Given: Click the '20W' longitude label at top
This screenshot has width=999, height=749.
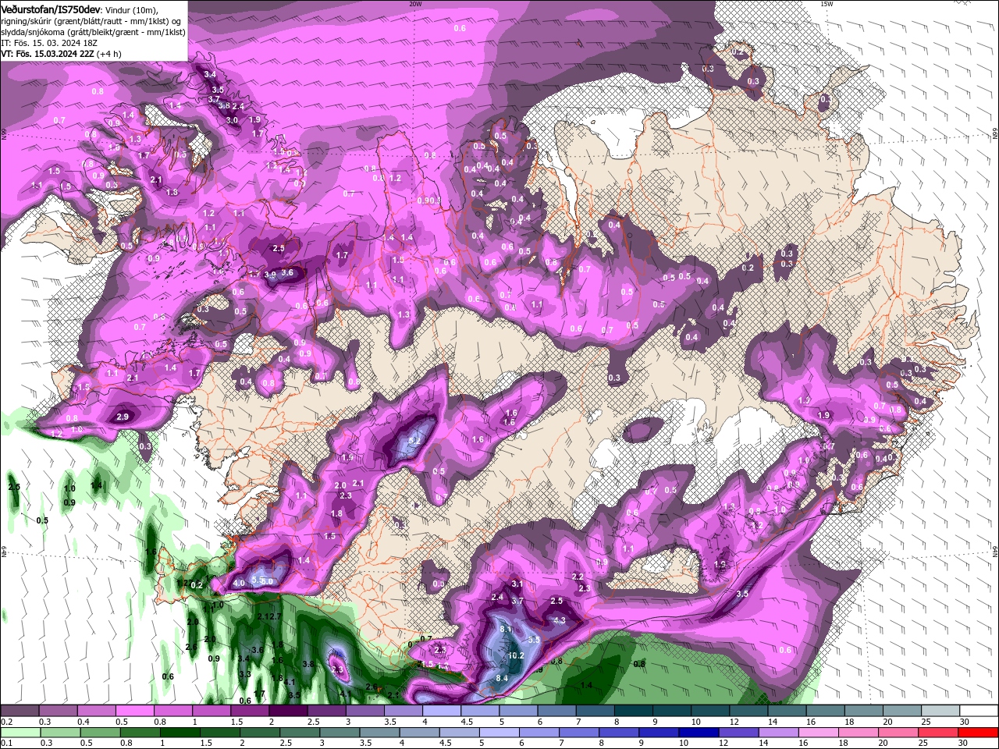Looking at the screenshot, I should pos(415,4).
